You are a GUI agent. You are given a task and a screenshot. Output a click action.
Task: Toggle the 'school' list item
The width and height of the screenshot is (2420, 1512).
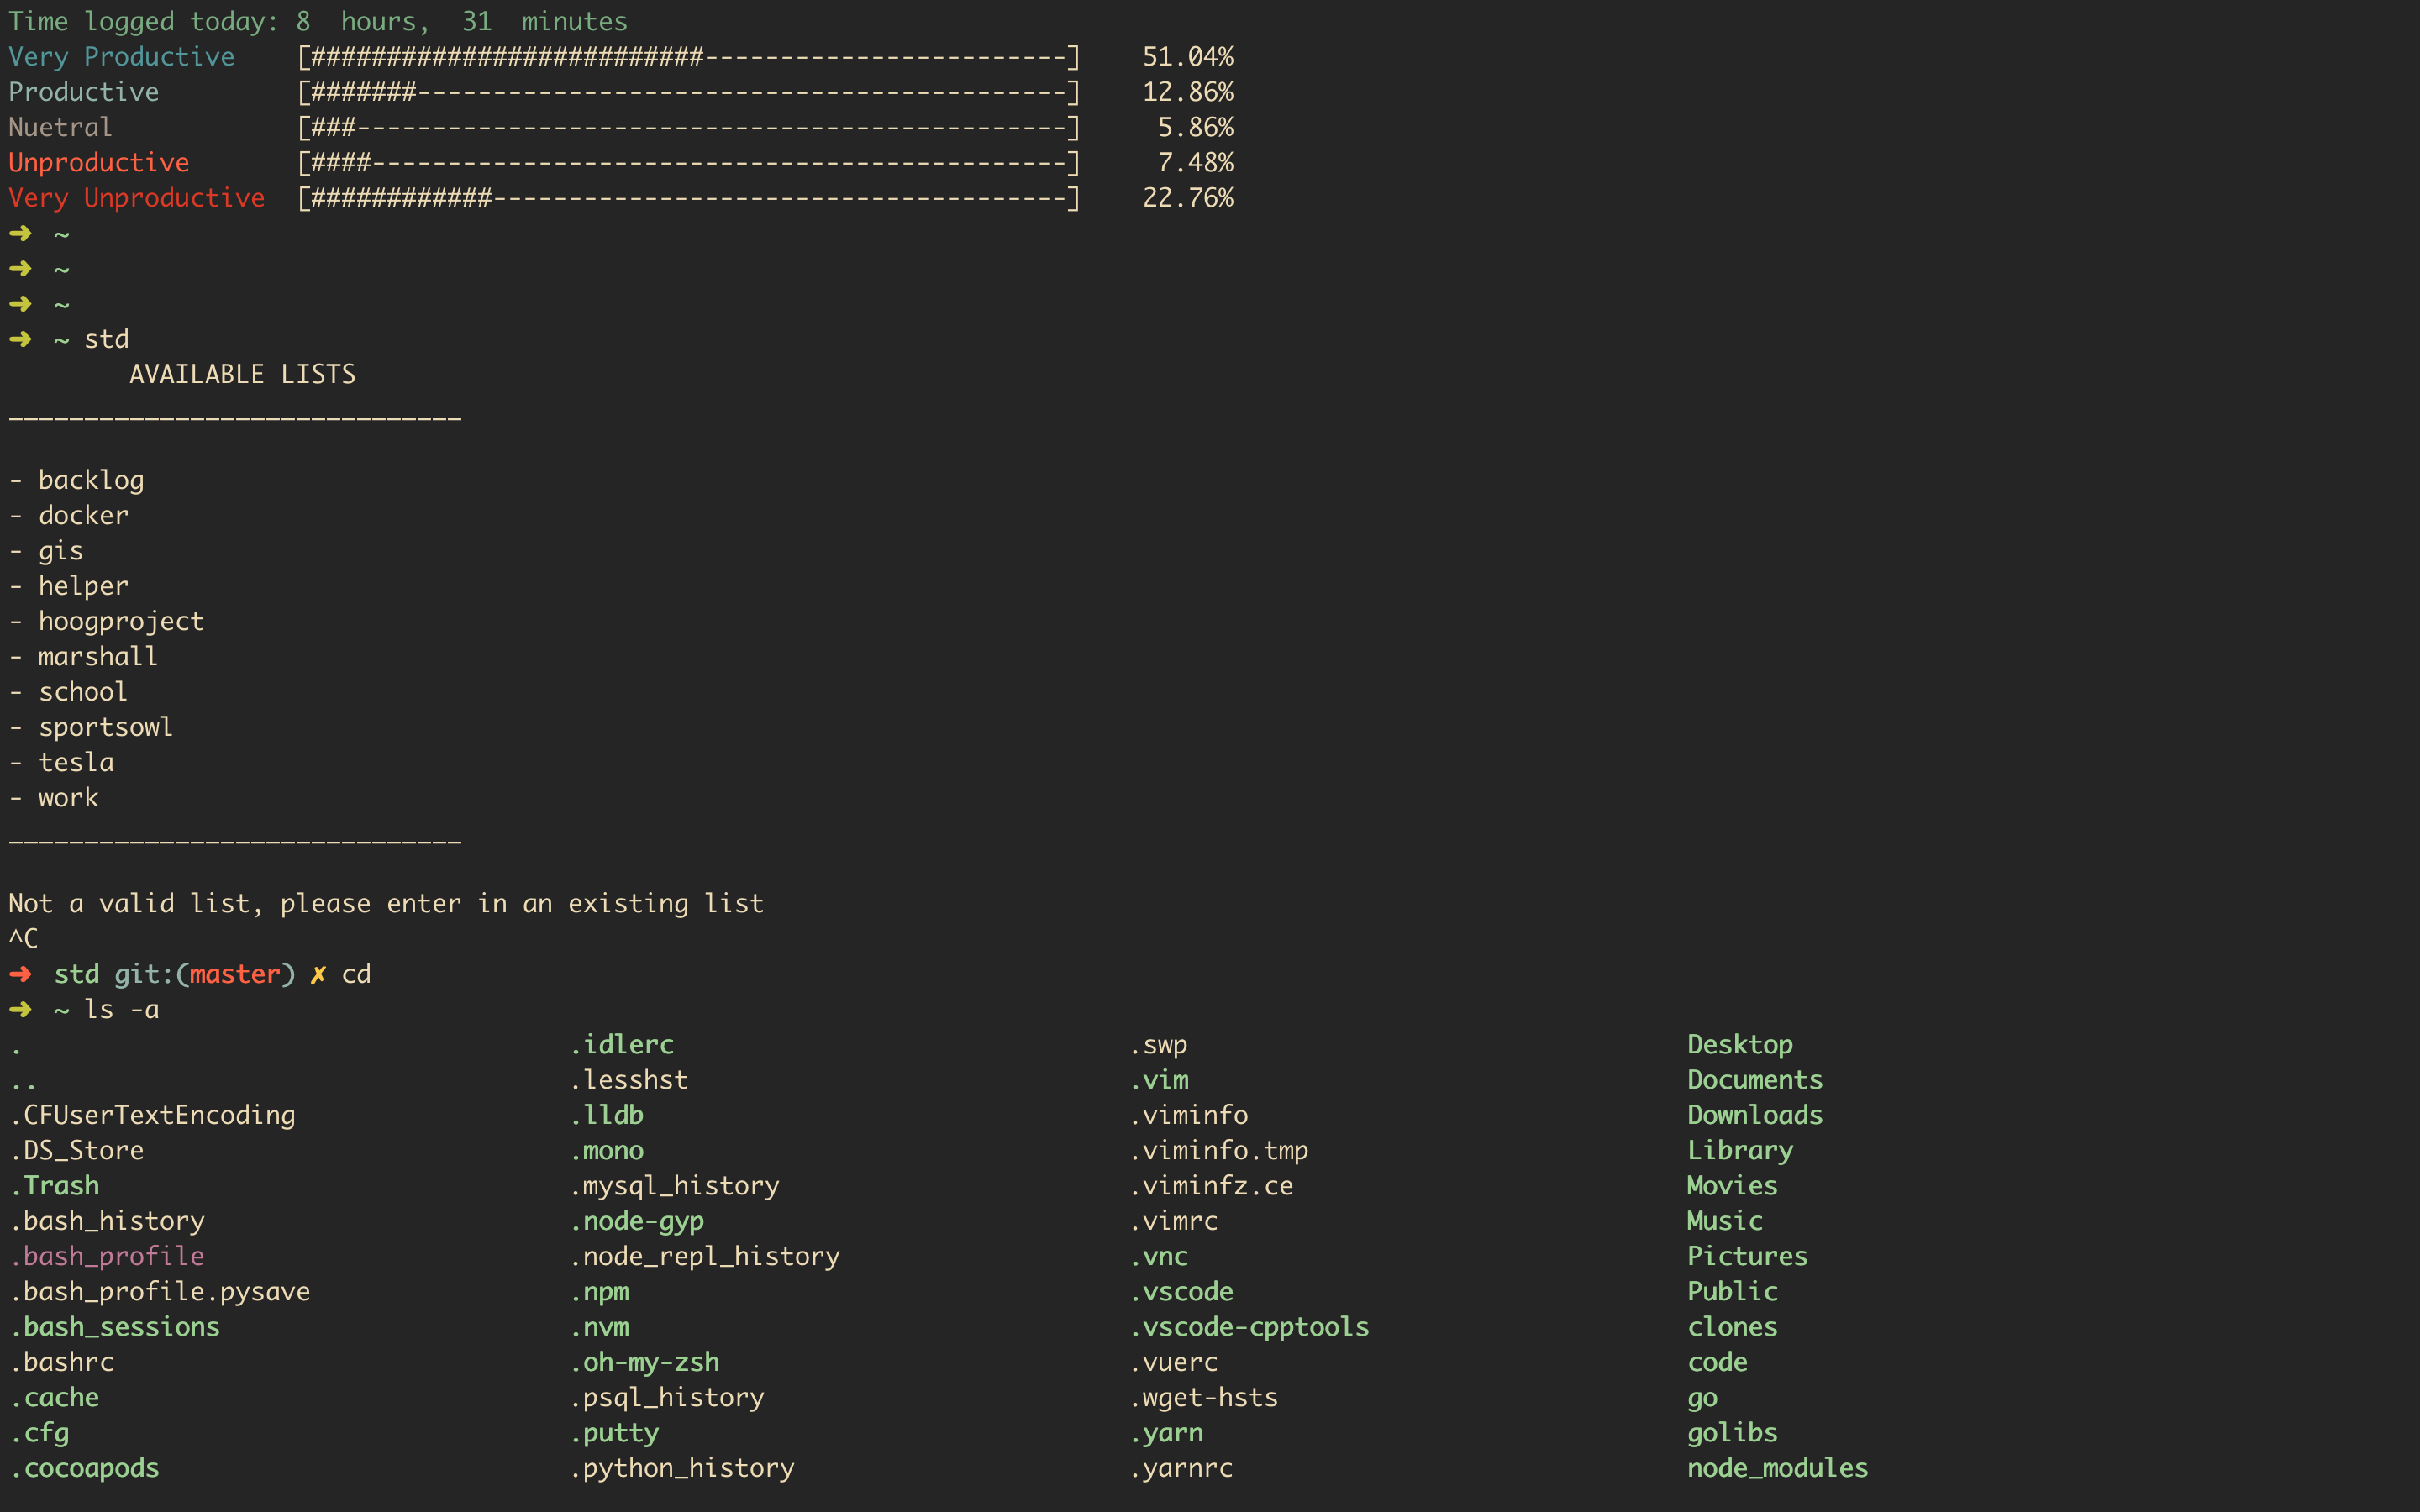pos(78,691)
